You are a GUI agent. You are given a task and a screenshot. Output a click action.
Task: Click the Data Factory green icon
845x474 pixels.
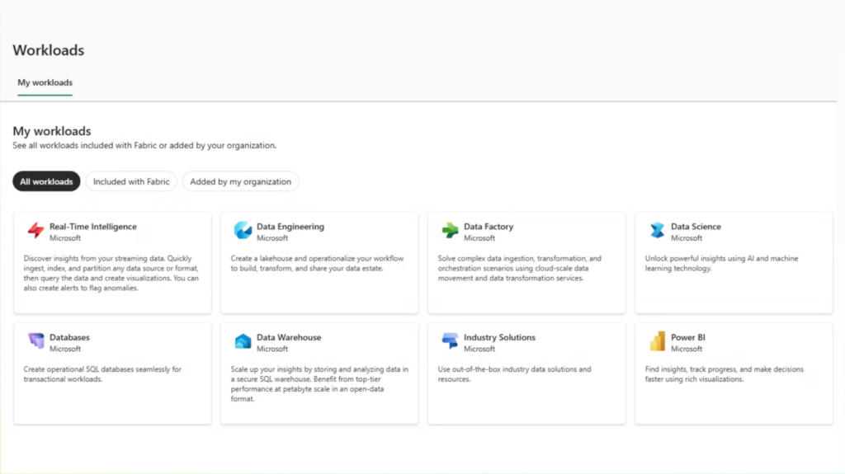(x=450, y=231)
